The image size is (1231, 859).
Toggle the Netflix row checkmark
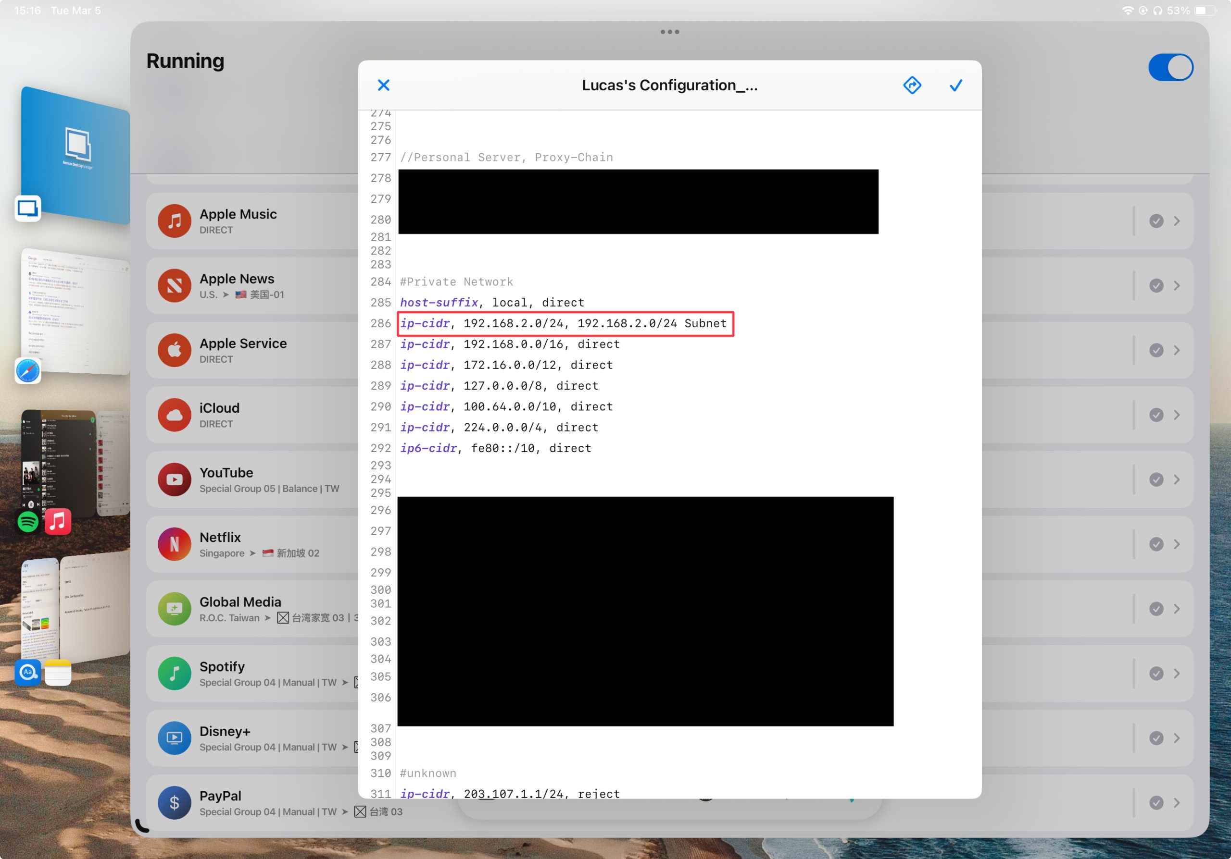(x=1156, y=544)
